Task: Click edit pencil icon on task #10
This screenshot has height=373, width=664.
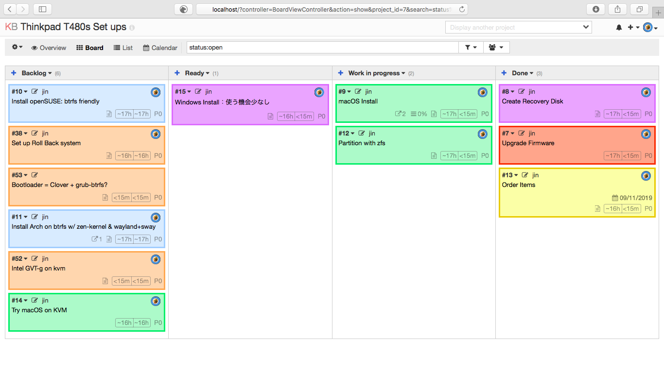Action: pos(35,91)
